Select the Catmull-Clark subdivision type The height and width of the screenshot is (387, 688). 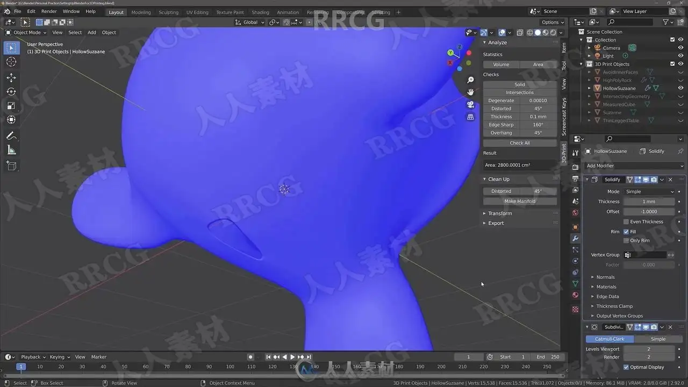coord(610,339)
